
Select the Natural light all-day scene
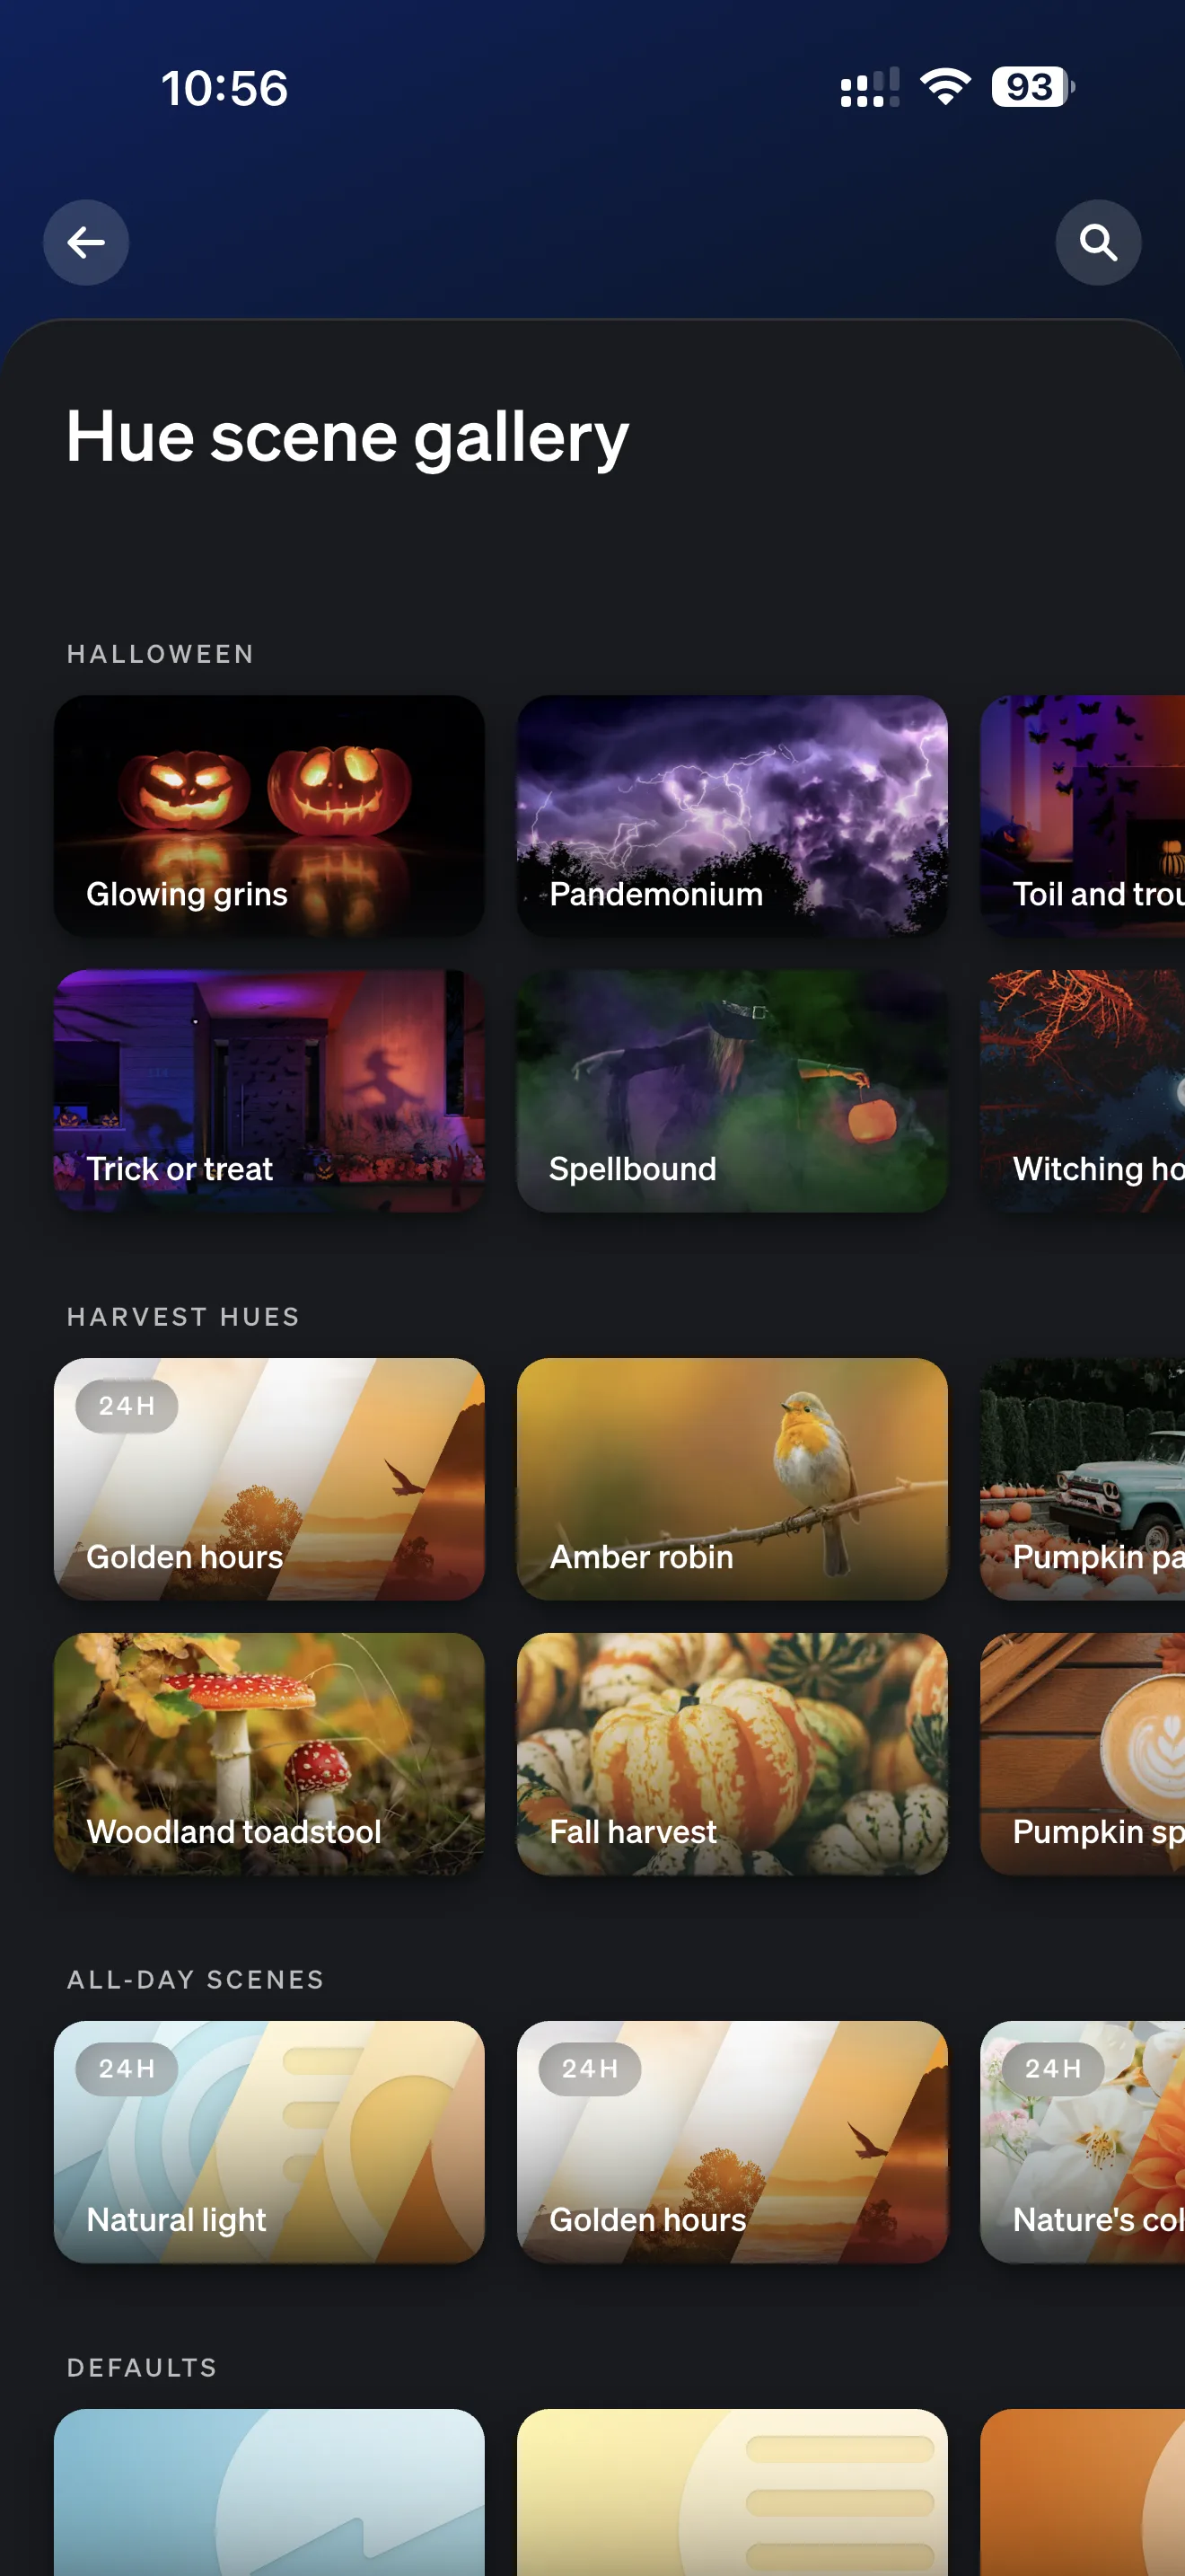[x=268, y=2142]
